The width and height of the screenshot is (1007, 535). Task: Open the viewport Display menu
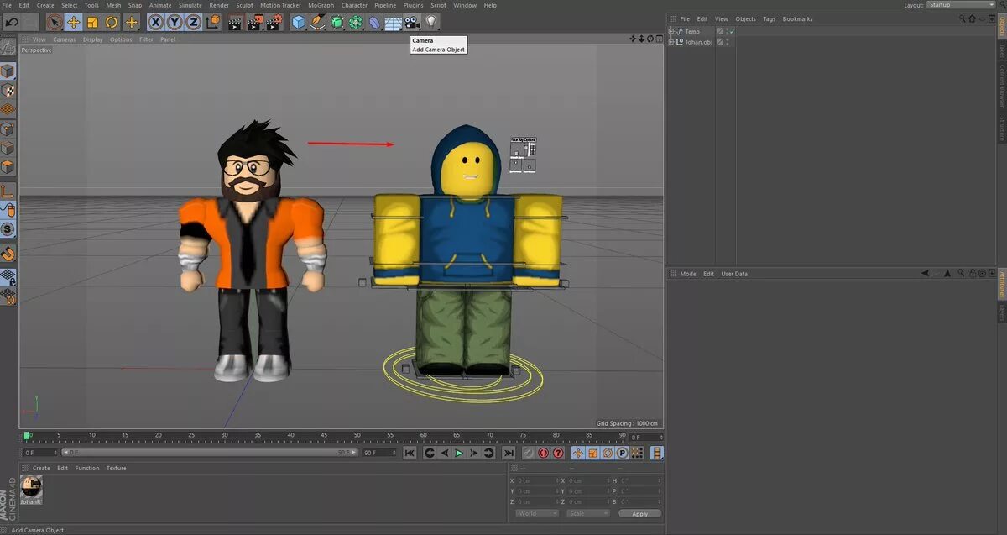93,39
